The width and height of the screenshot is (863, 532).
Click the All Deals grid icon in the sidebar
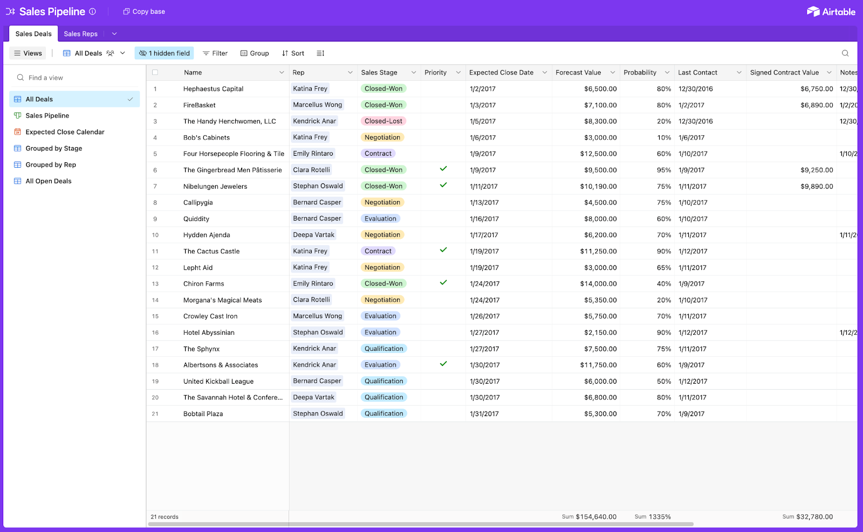(x=18, y=99)
